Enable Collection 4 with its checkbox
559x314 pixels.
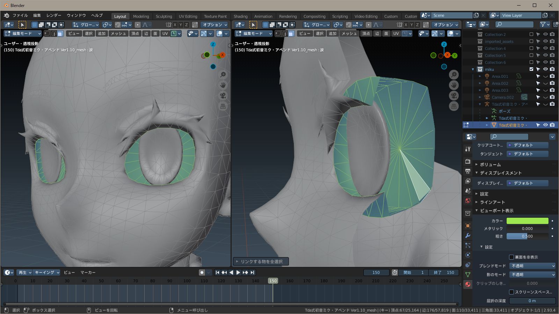(x=531, y=48)
